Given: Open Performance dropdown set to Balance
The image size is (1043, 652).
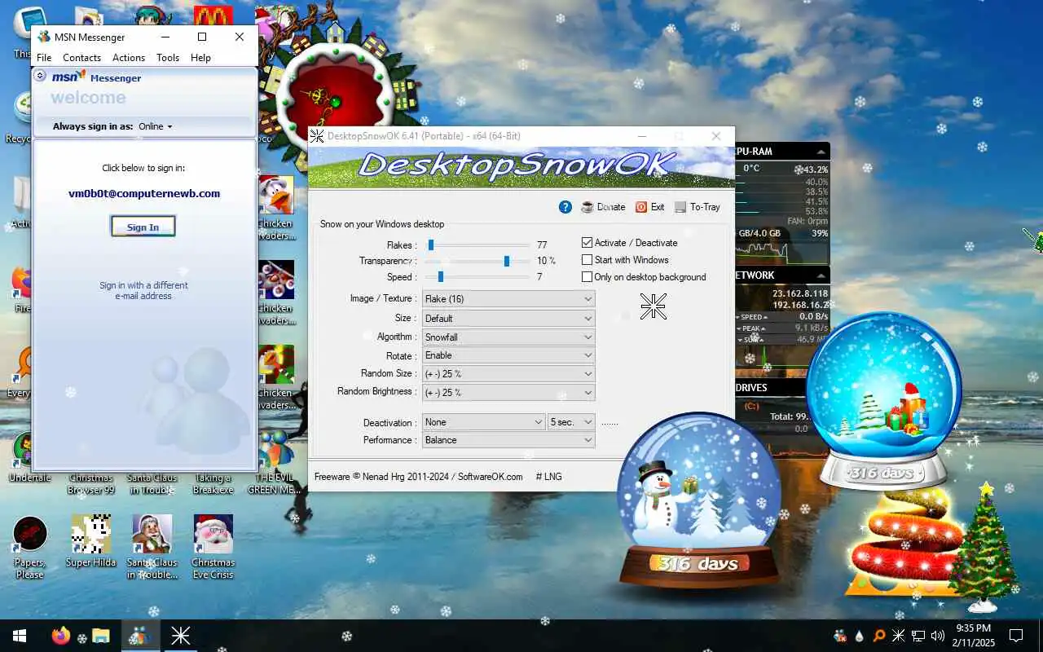Looking at the screenshot, I should click(508, 440).
